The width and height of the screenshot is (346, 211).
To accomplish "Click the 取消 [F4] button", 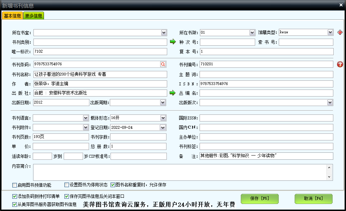I will click(x=313, y=199).
